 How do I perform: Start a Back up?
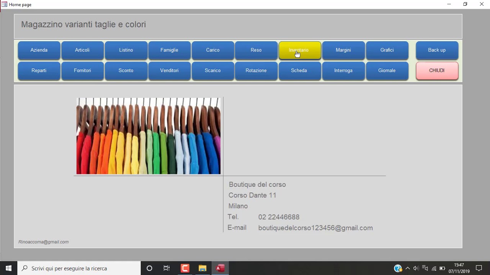pos(437,50)
